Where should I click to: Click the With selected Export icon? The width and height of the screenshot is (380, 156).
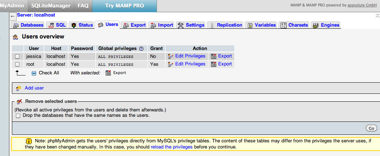(108, 73)
